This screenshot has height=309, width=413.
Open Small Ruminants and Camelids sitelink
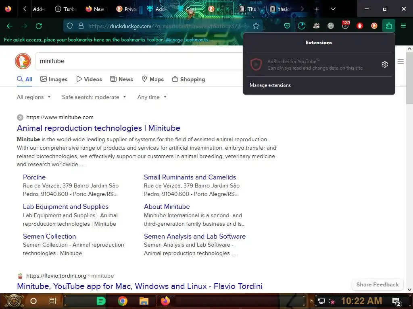(190, 177)
